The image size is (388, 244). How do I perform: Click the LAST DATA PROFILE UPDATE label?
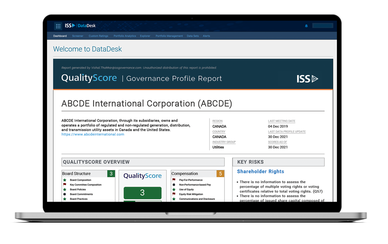pyautogui.click(x=287, y=132)
